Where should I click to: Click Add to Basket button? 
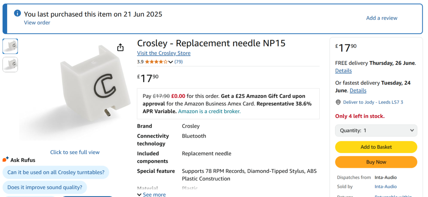pyautogui.click(x=376, y=147)
